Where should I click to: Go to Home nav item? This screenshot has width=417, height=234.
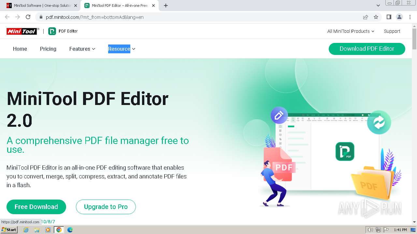click(x=20, y=49)
